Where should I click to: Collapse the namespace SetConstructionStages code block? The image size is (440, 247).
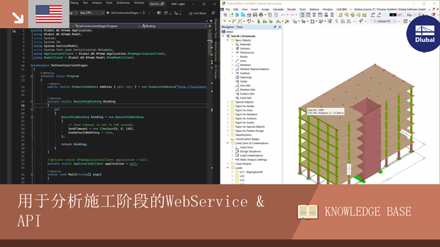click(32, 65)
